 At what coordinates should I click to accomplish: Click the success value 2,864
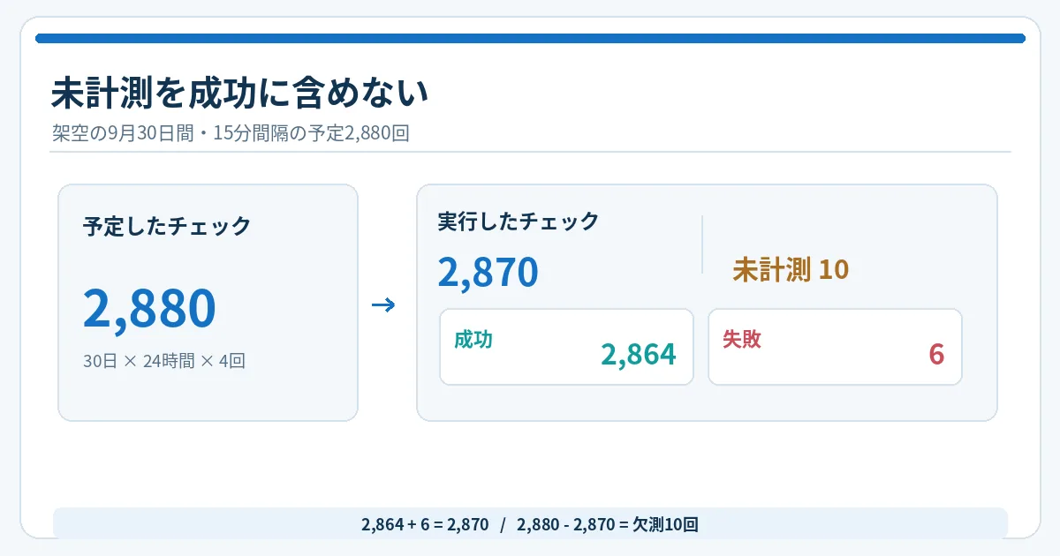[639, 354]
